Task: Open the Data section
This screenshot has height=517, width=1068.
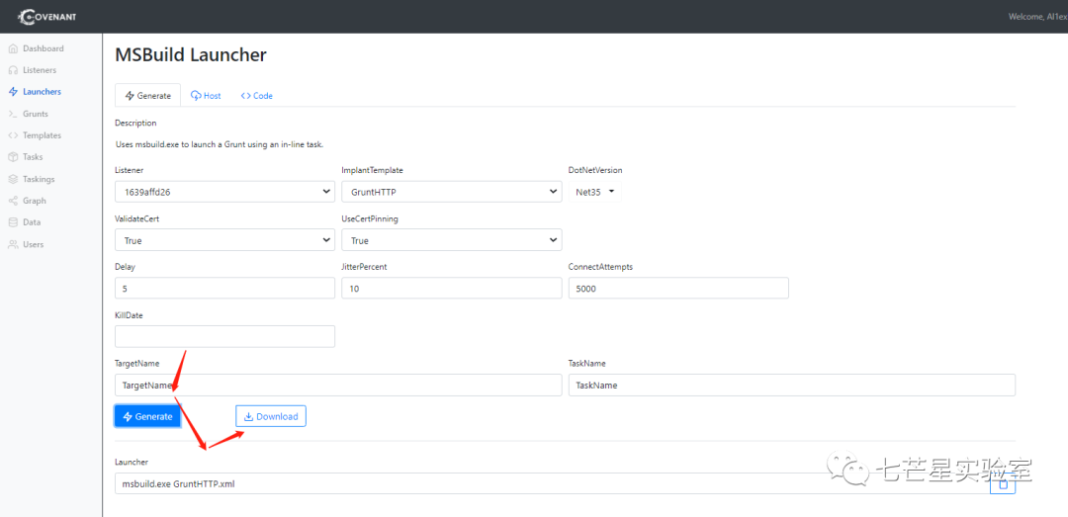Action: [x=32, y=222]
